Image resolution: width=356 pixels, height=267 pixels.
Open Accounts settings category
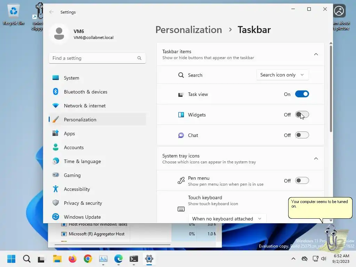pos(97,147)
